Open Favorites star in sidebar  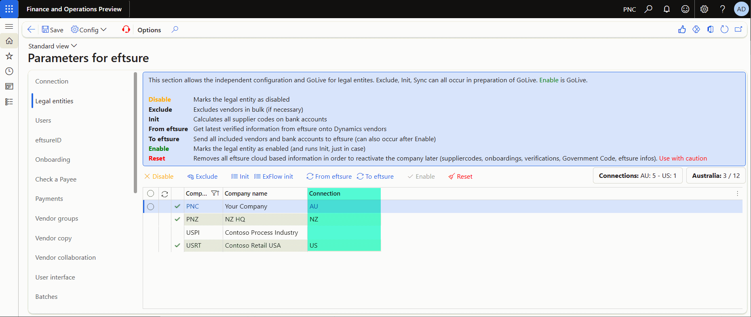click(x=9, y=56)
